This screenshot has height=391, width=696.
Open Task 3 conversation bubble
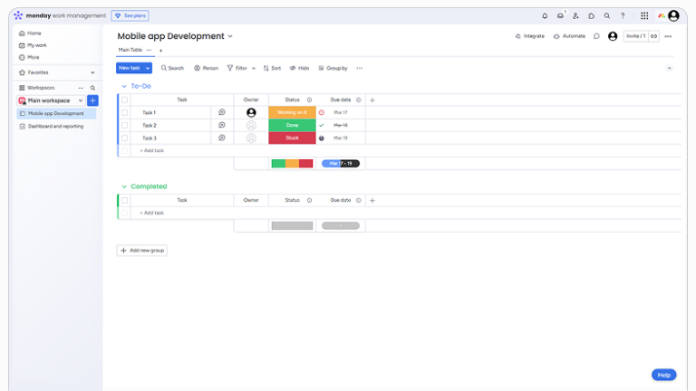(222, 138)
